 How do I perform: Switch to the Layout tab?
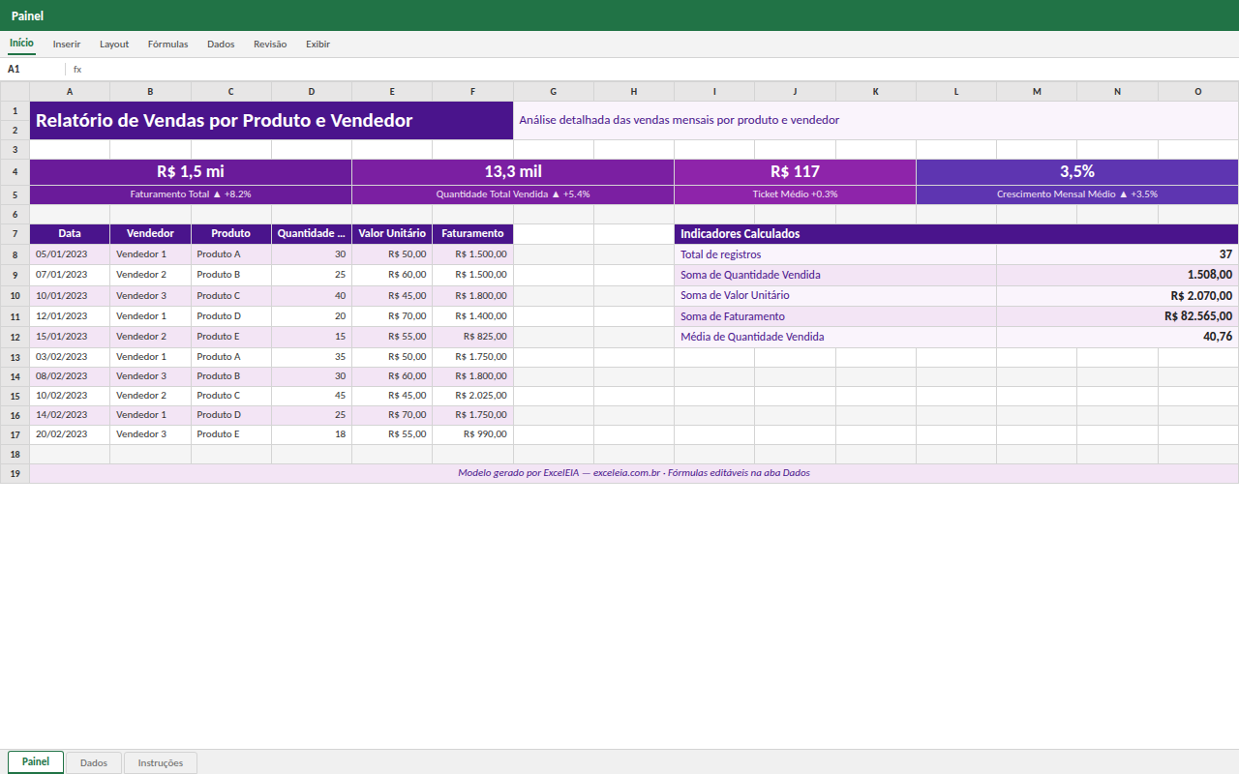click(114, 44)
